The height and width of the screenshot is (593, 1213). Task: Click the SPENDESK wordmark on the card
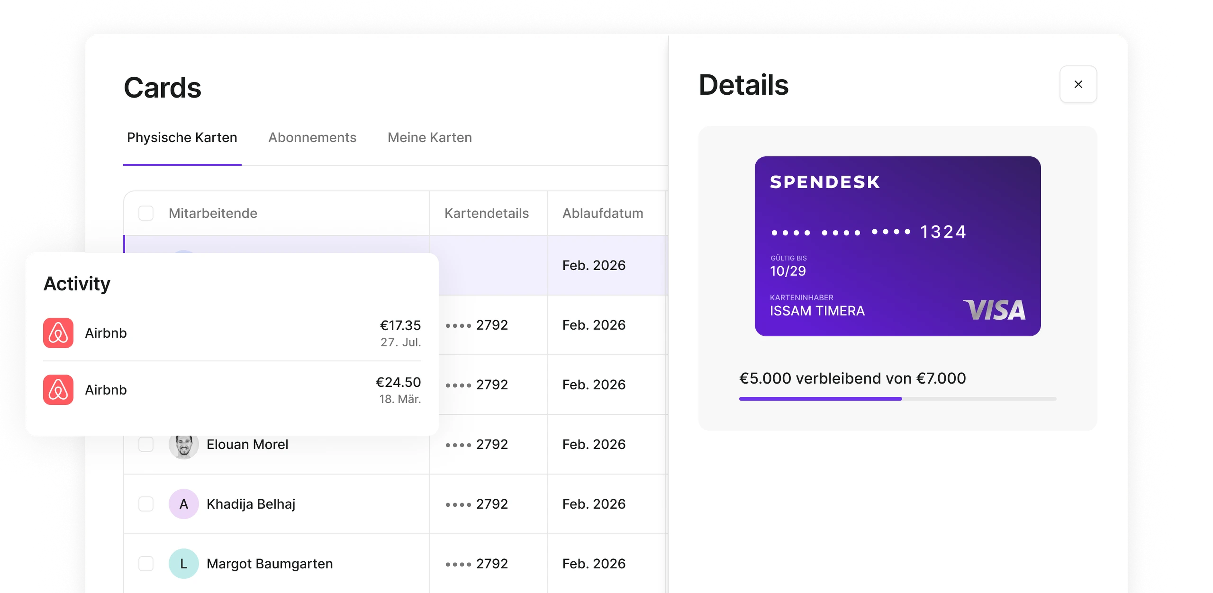(825, 182)
